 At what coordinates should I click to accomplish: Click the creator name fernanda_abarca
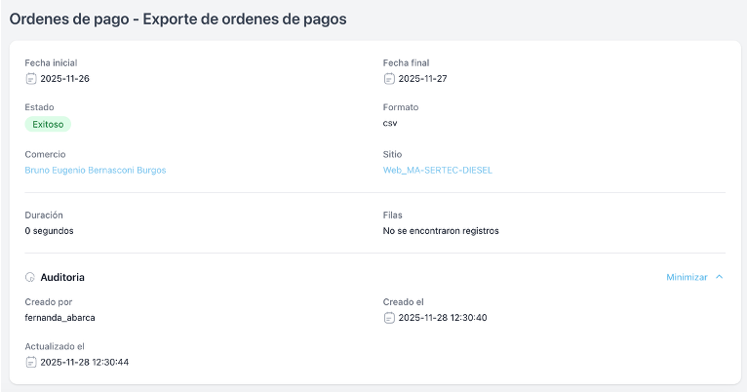(59, 318)
